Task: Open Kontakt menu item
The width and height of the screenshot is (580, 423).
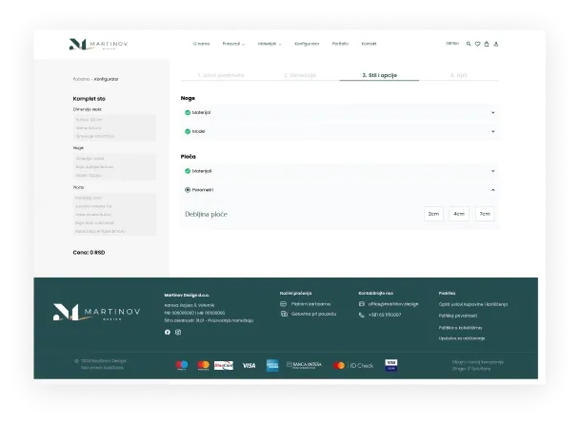Action: pos(369,44)
